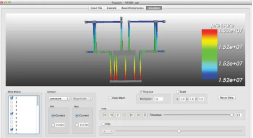Image resolution: width=253 pixels, height=138 pixels.
Task: Select Current radio under Max
Action: coord(77,116)
